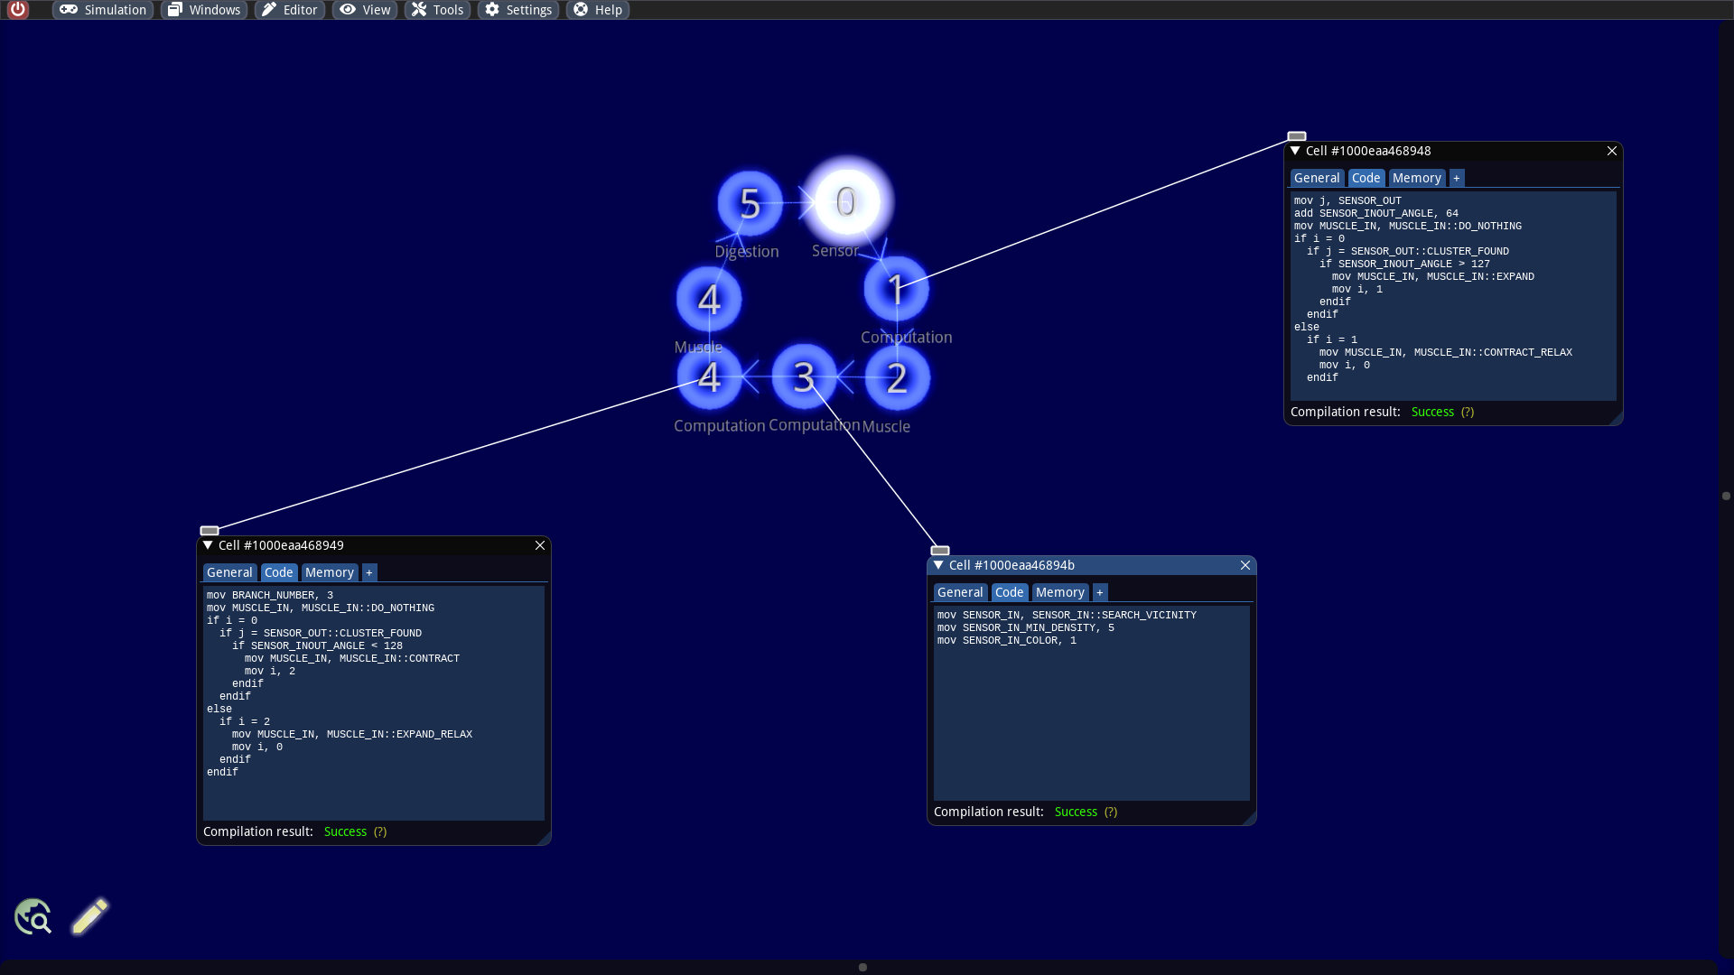Click the connector handle above Cell #1000eaa468948
This screenshot has width=1734, height=975.
point(1297,136)
